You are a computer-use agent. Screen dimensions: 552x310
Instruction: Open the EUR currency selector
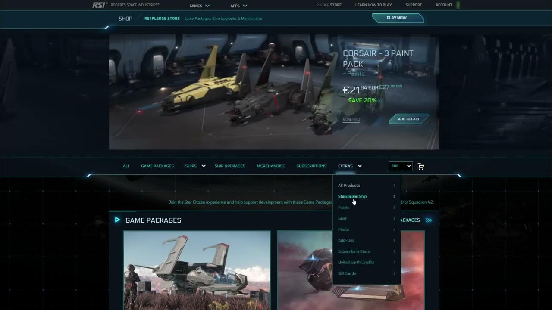point(401,166)
